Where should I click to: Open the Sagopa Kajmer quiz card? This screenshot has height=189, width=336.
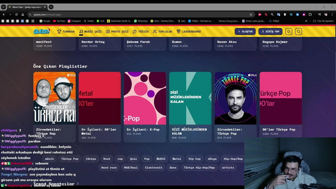[281, 44]
